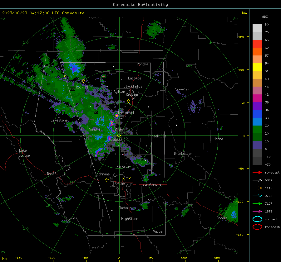Click the 2025/06/28 04:12:08 UTC timestamp

tap(43, 13)
